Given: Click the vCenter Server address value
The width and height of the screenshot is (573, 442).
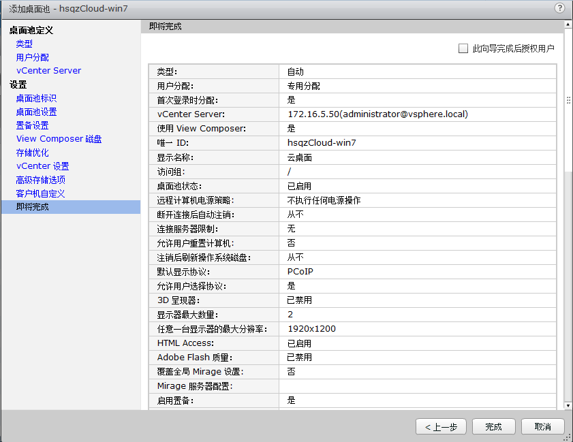Looking at the screenshot, I should tap(378, 114).
